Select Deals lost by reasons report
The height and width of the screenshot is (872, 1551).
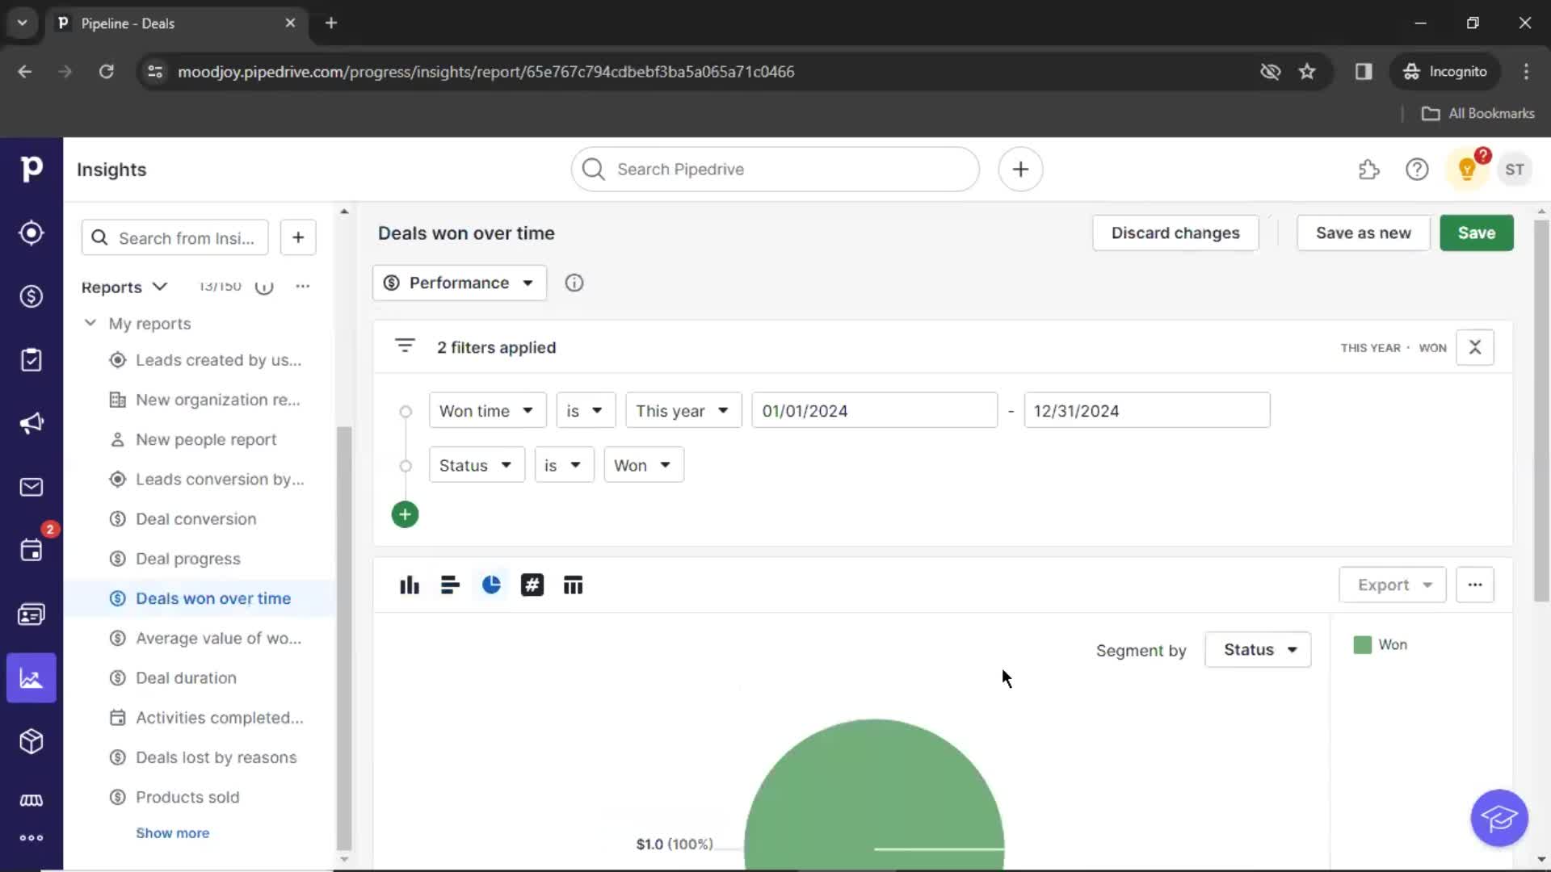[215, 757]
